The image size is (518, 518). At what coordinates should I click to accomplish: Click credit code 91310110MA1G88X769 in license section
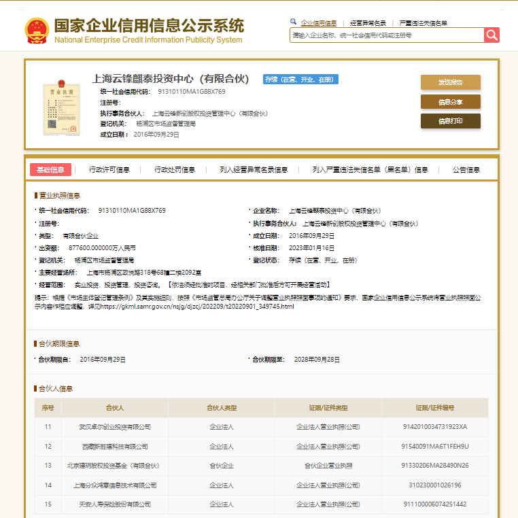pos(132,211)
